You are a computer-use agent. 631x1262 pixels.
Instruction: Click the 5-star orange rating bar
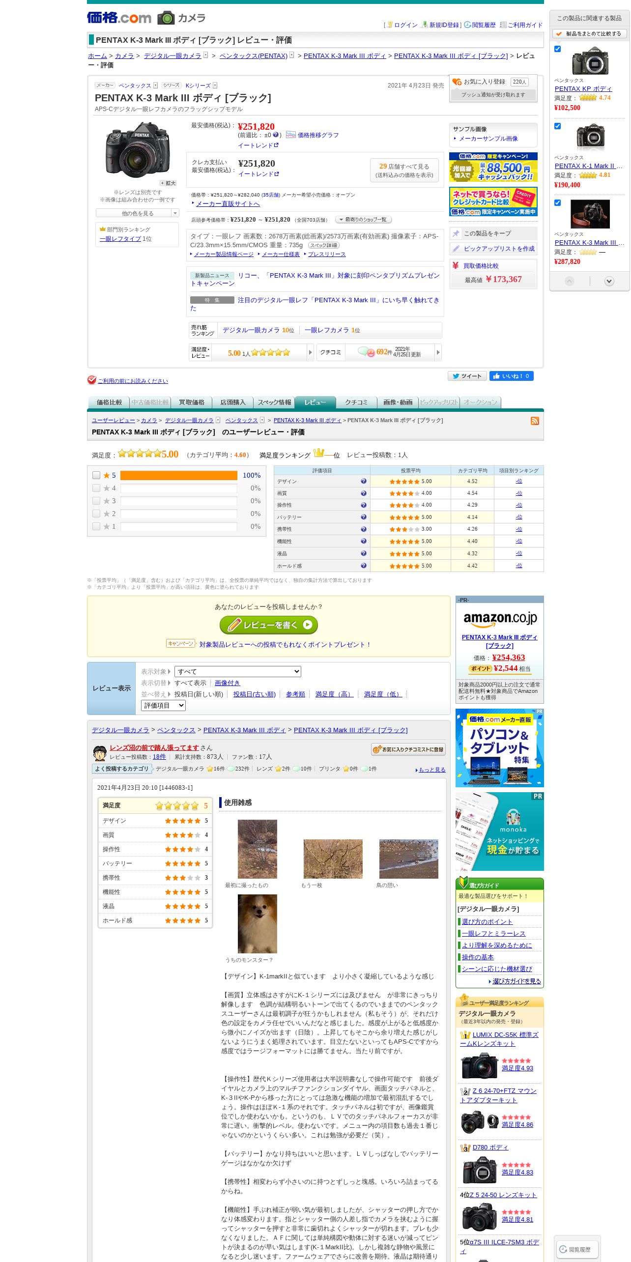(179, 475)
